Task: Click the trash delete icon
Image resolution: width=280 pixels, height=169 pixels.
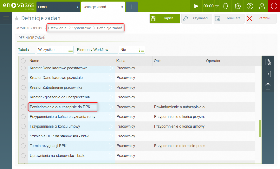Action: point(268,86)
